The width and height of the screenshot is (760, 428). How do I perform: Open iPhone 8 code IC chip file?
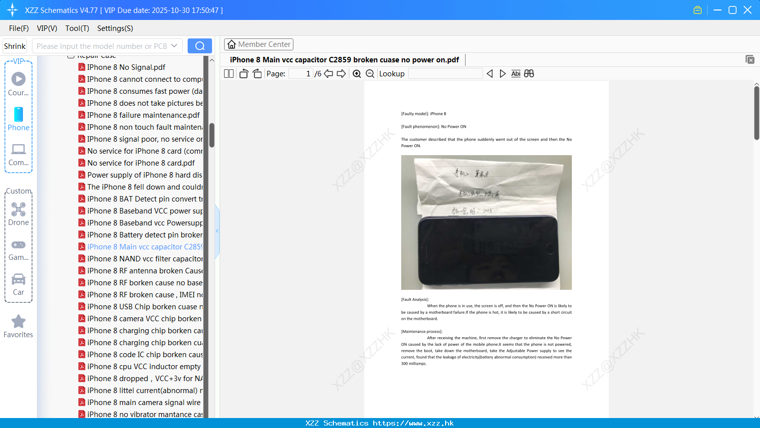(140, 355)
